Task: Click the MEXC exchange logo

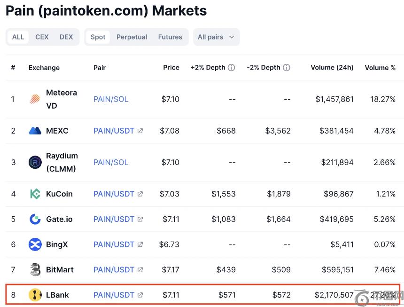Action: [x=35, y=131]
